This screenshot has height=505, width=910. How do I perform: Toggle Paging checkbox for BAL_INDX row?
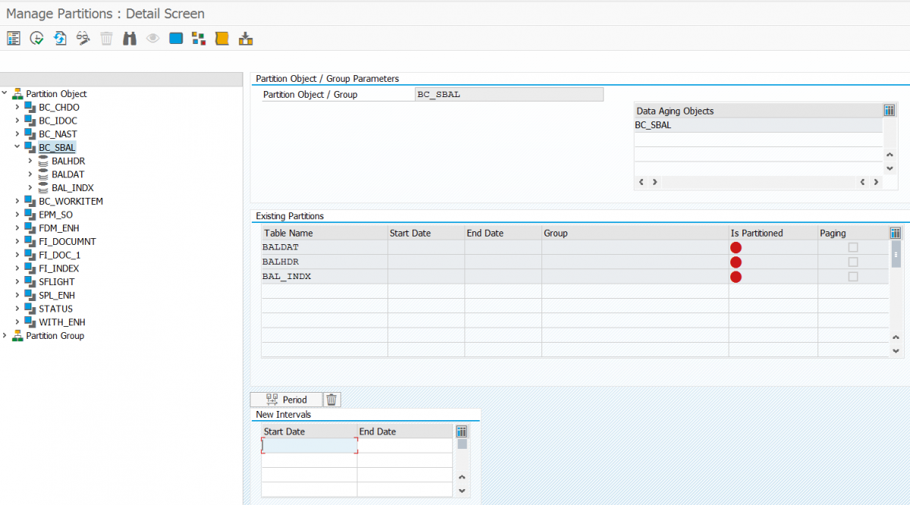click(x=853, y=277)
